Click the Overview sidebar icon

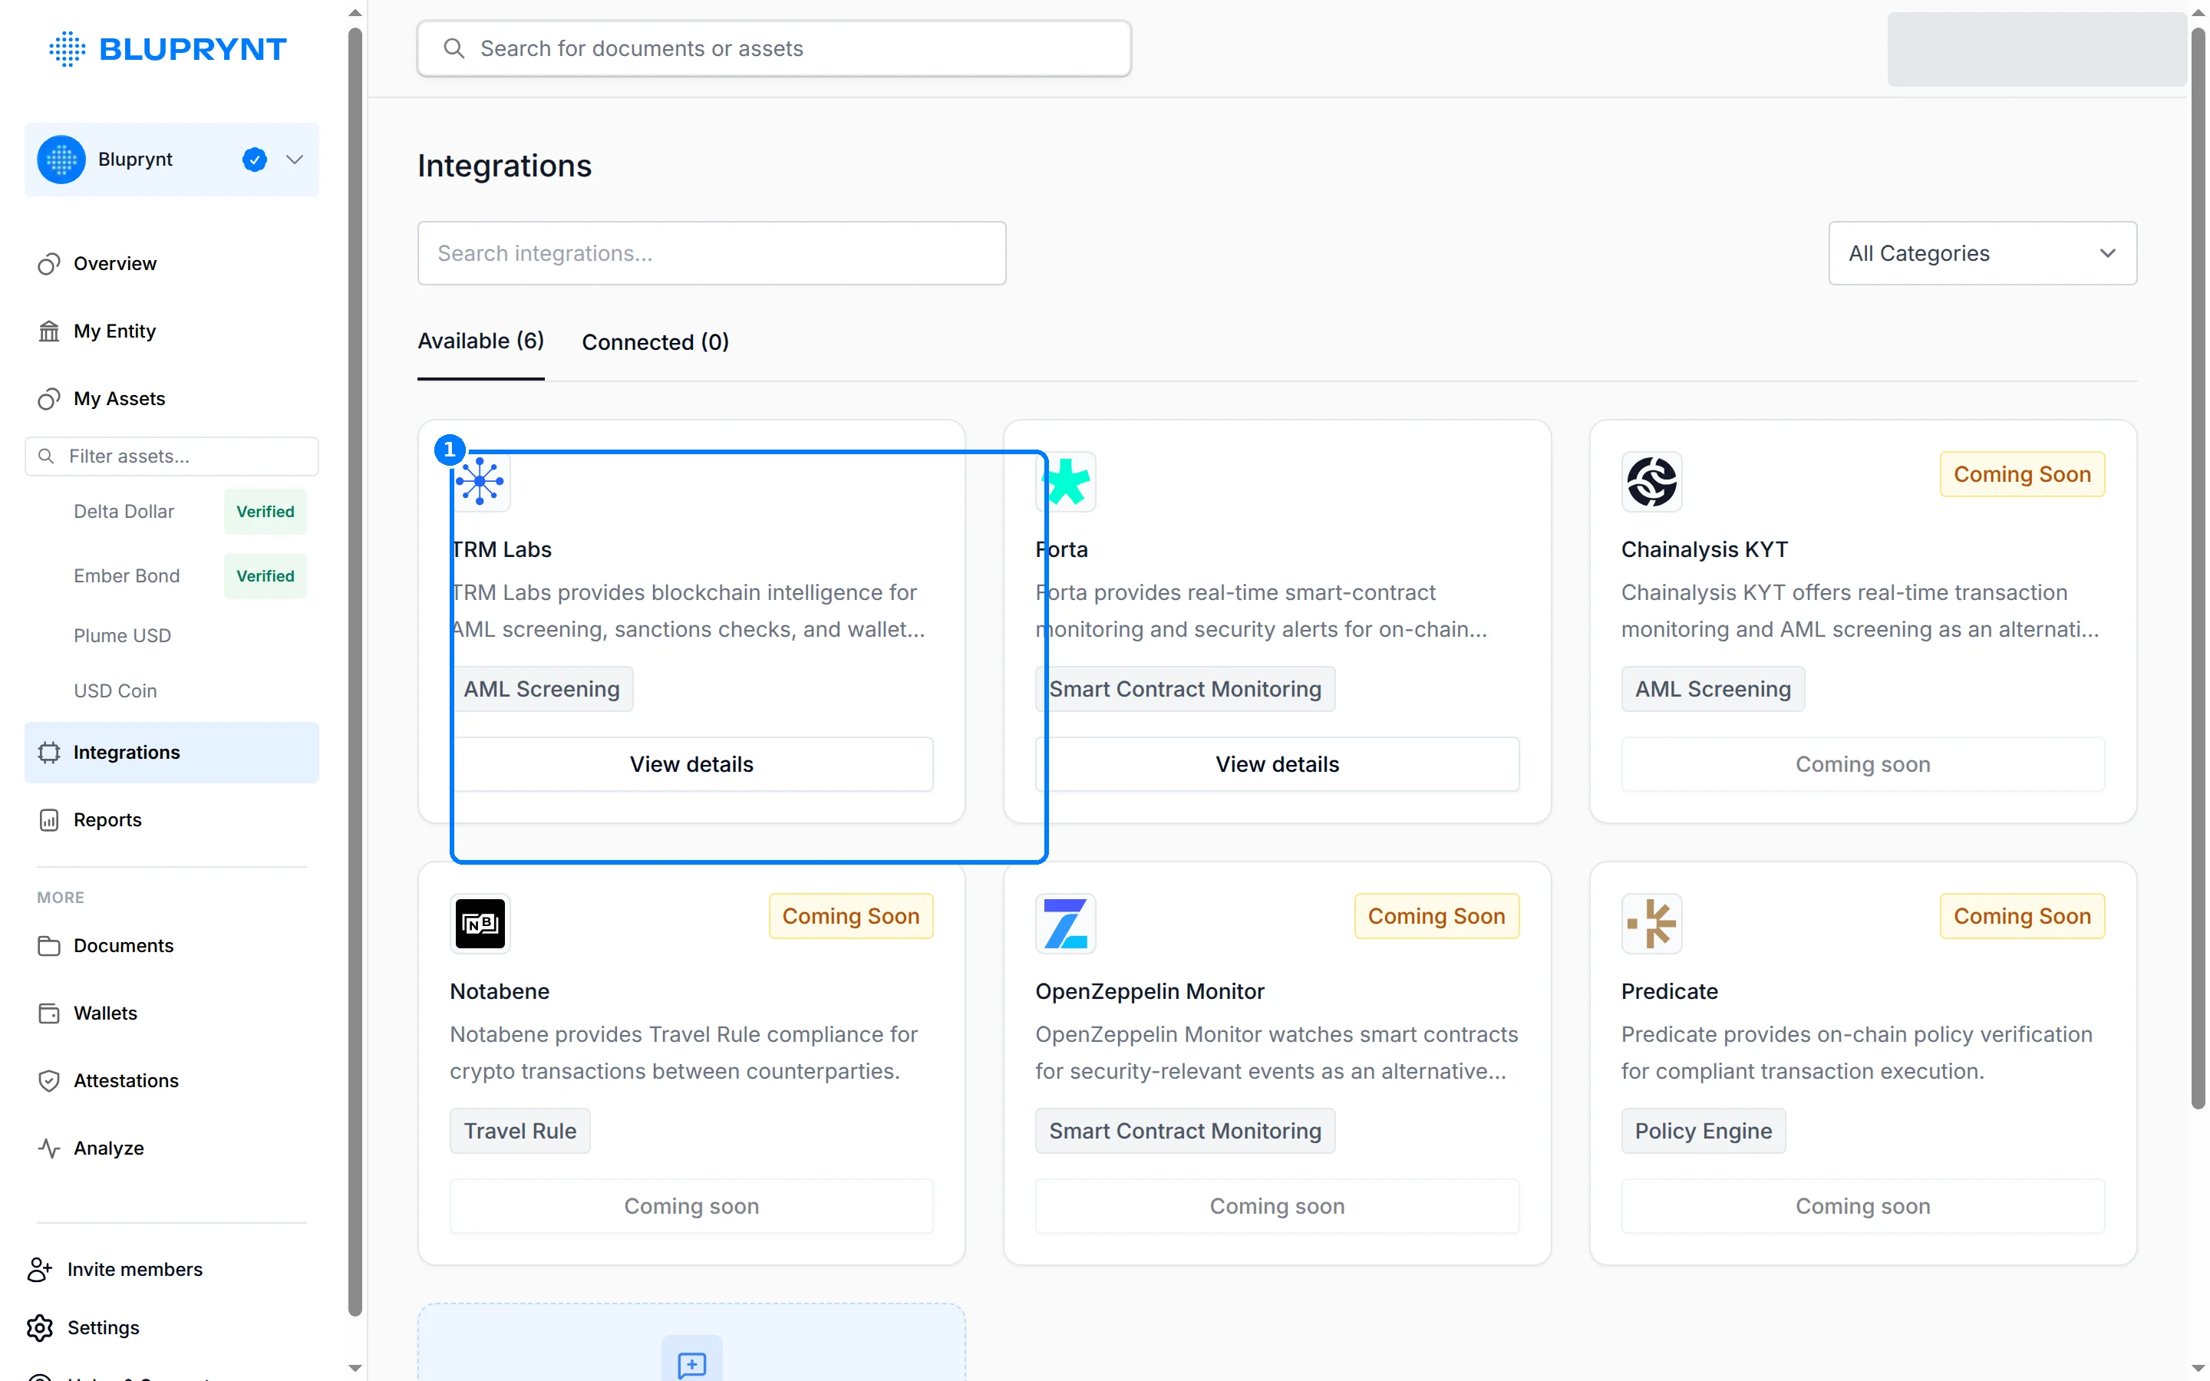49,264
